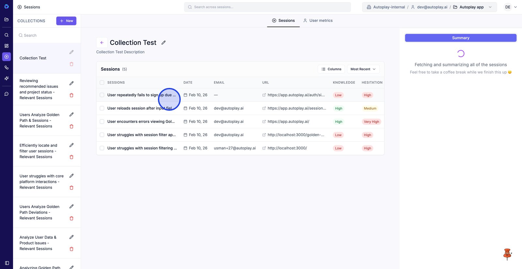Image resolution: width=522 pixels, height=269 pixels.
Task: Switch to the User metrics tab
Action: (318, 21)
